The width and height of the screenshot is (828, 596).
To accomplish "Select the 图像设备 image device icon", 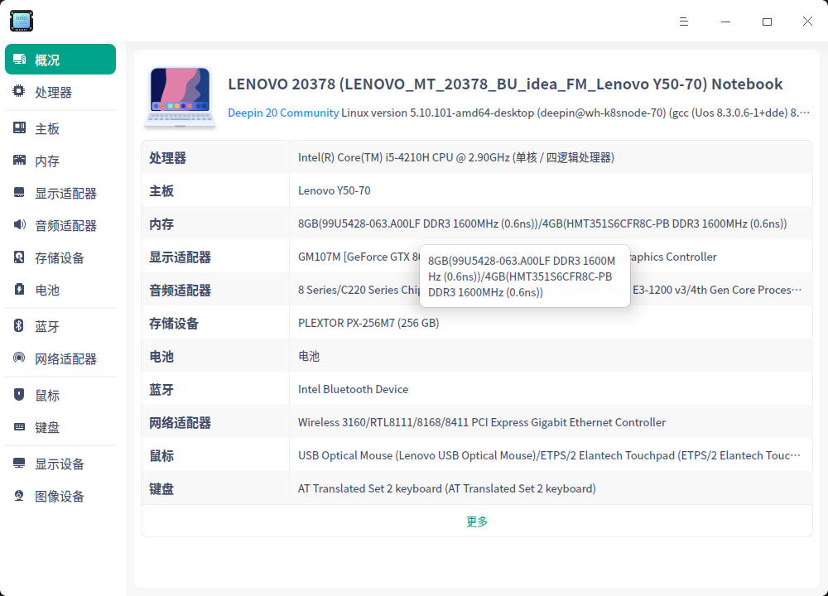I will tap(18, 496).
